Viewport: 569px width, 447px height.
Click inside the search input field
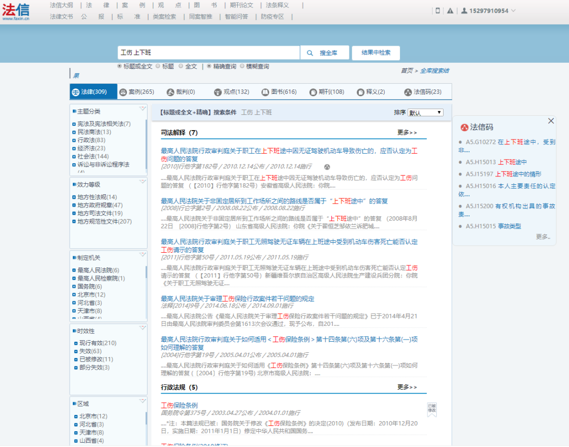point(205,53)
